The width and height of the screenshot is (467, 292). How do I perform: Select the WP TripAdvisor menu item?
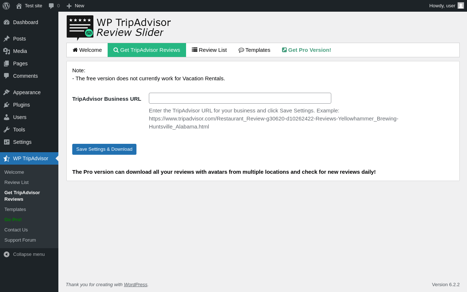pyautogui.click(x=29, y=158)
